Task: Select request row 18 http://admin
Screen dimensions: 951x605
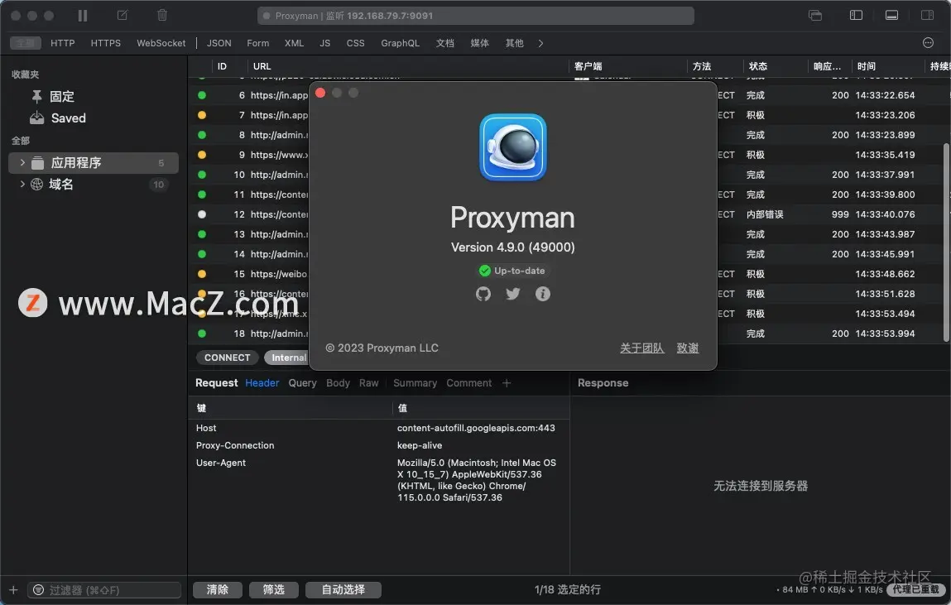Action: [569, 334]
